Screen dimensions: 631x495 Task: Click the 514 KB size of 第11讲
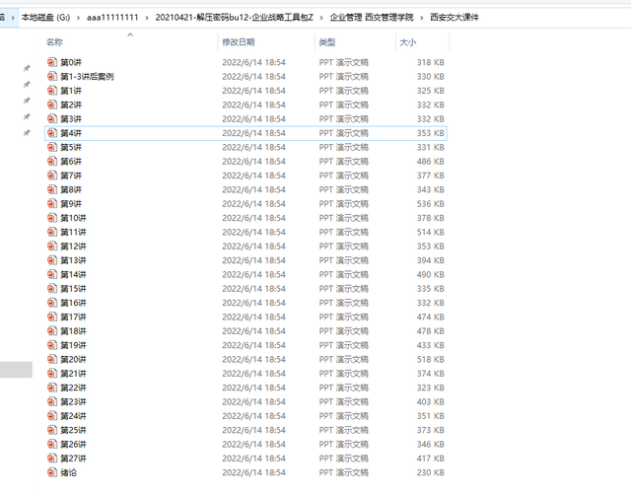click(x=430, y=232)
